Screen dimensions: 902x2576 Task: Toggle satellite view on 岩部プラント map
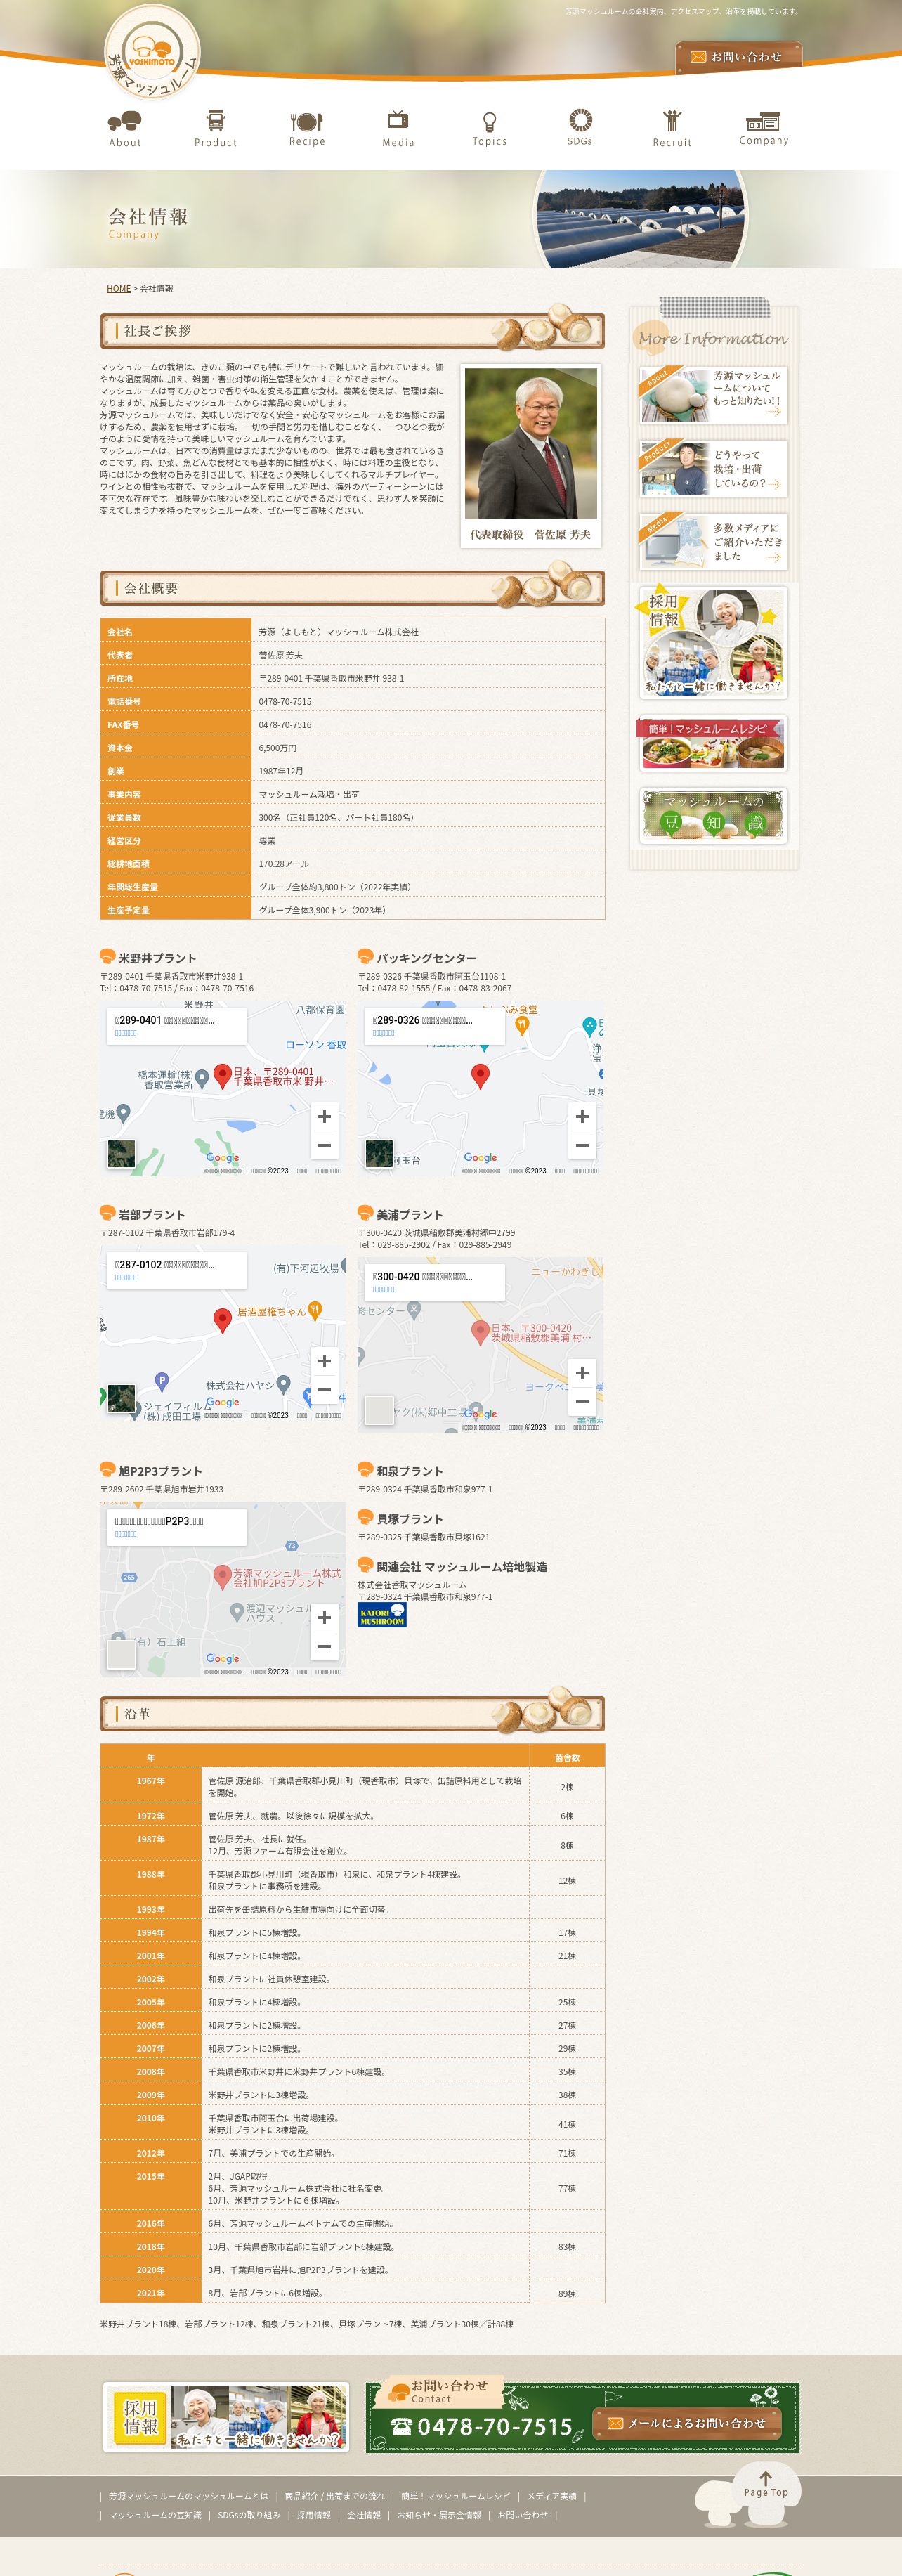[121, 1398]
